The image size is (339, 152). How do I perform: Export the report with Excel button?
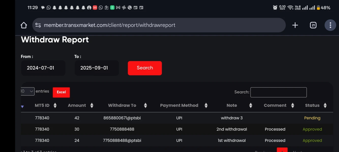61,92
